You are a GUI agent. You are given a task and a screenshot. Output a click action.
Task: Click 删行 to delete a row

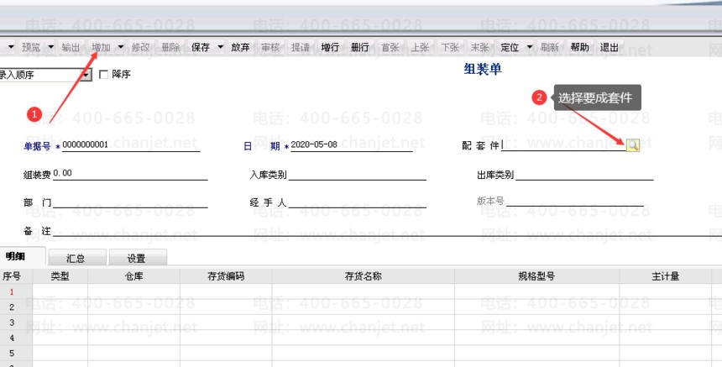tap(360, 47)
